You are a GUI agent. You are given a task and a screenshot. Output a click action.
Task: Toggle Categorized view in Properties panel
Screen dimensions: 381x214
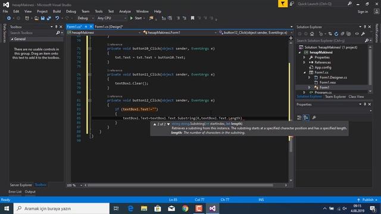(299, 118)
